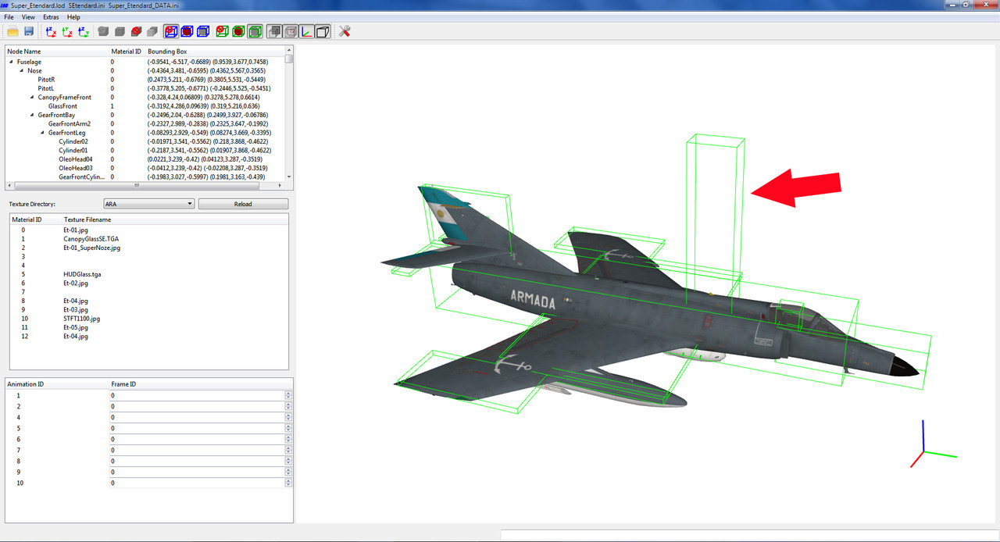The width and height of the screenshot is (1000, 542).
Task: Select texture Et-02.jpg
Action: [77, 283]
